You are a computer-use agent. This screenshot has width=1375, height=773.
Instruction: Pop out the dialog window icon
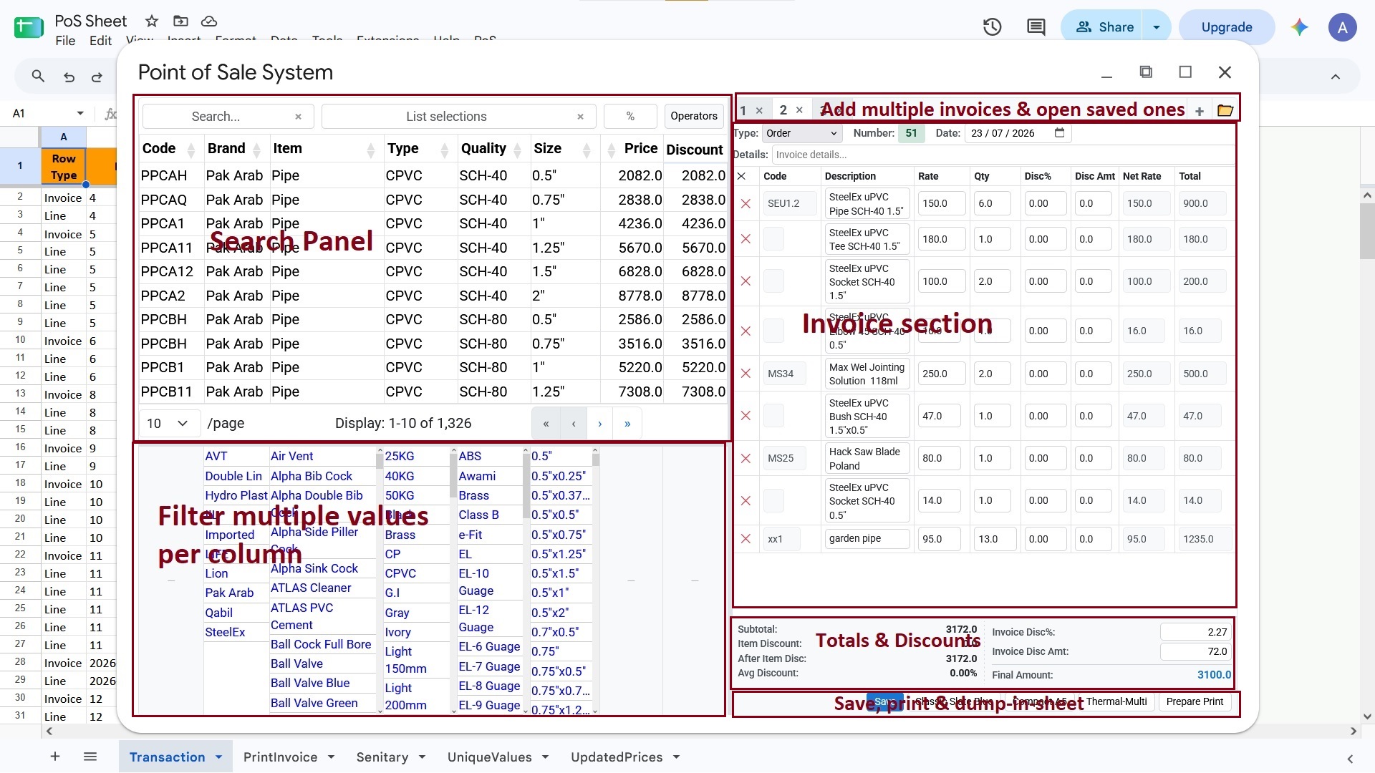click(1146, 72)
